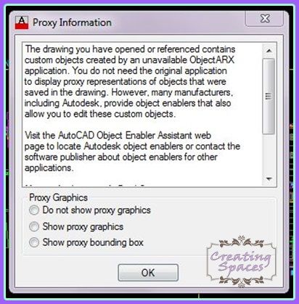Enable Show proxy bounding box radio
Viewport: 299px width, 304px height.
(34, 242)
